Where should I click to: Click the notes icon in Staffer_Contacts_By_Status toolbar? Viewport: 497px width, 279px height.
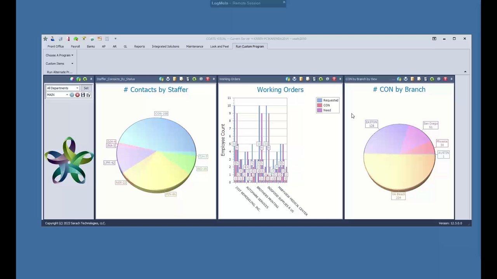[181, 79]
